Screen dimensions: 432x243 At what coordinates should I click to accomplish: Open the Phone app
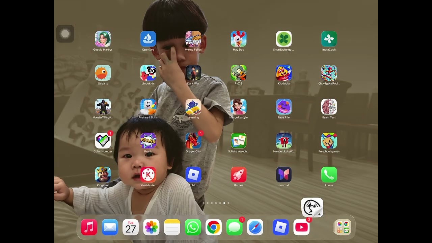click(x=329, y=175)
